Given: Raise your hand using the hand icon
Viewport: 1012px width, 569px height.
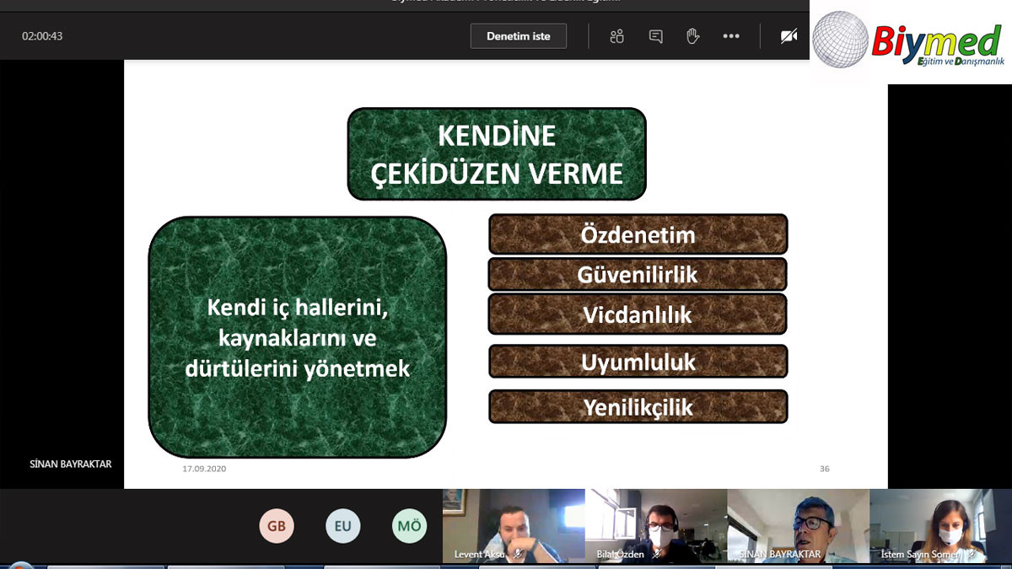Looking at the screenshot, I should click(x=692, y=35).
